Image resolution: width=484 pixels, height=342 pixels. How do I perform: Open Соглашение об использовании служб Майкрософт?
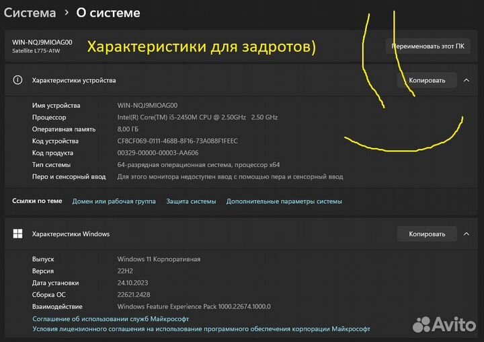pos(111,319)
